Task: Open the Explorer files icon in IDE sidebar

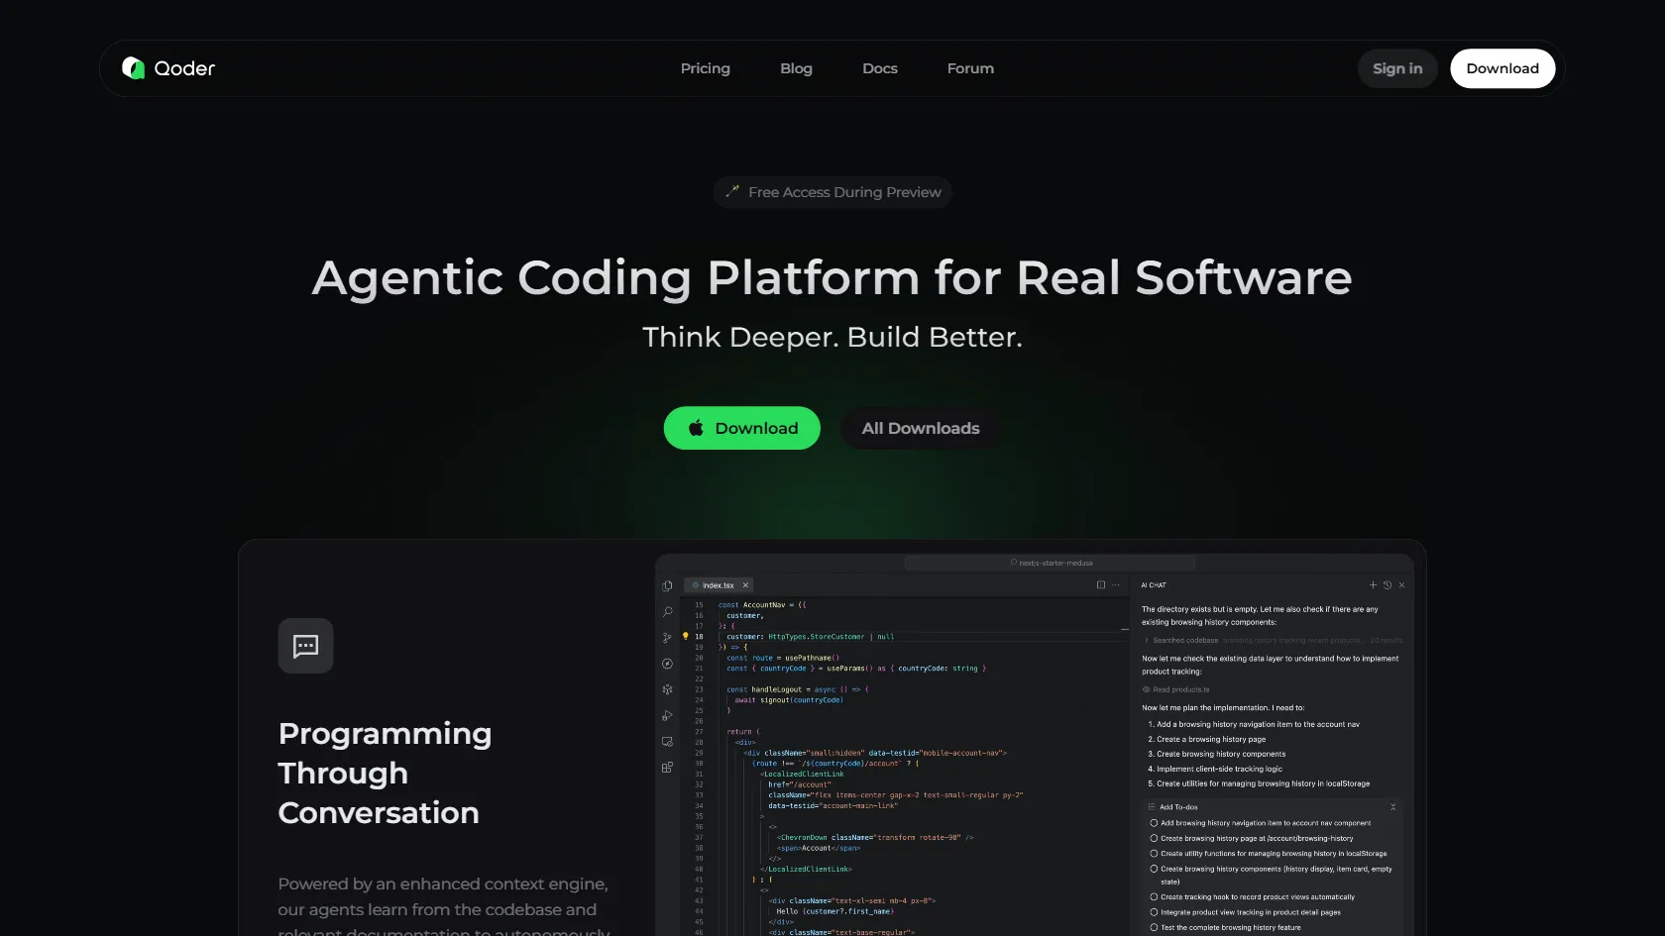Action: [667, 585]
